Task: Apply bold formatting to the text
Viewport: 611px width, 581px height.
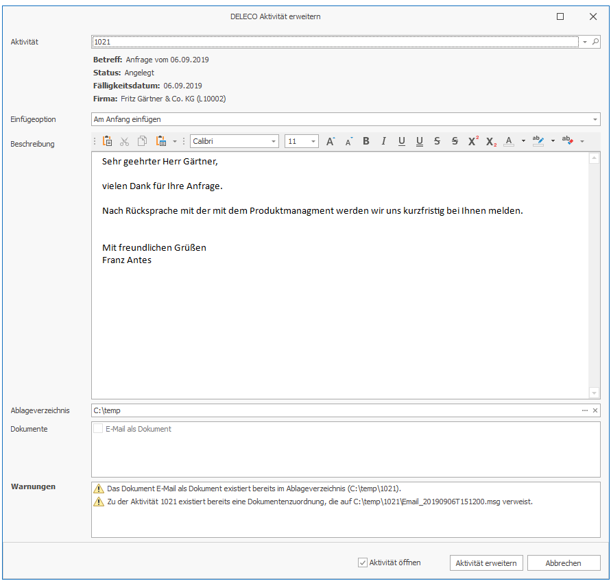Action: (x=366, y=141)
